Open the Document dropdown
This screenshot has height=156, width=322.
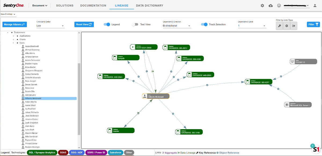(x=40, y=6)
